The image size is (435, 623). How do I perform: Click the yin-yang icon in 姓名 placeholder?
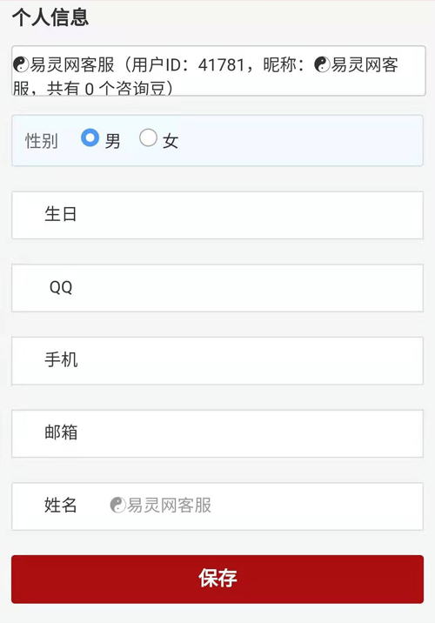coord(117,505)
